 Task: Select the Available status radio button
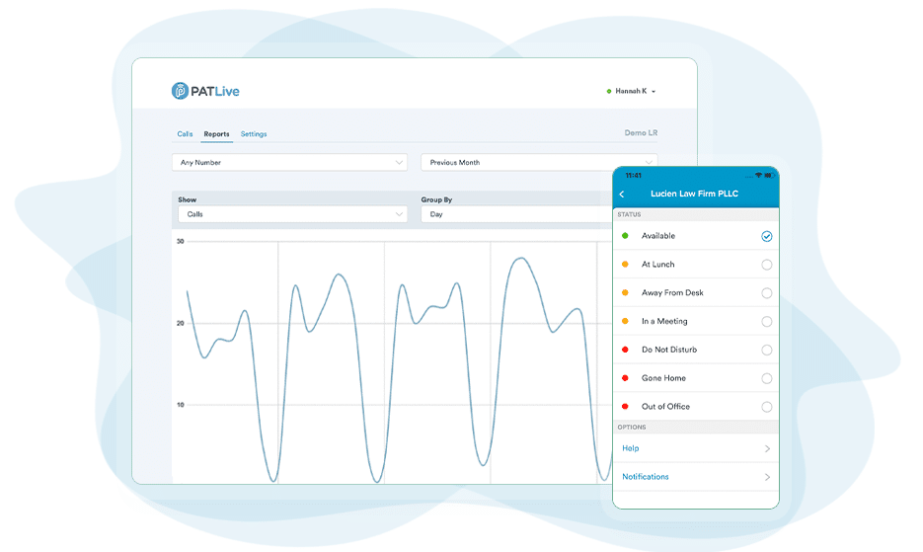pyautogui.click(x=766, y=236)
